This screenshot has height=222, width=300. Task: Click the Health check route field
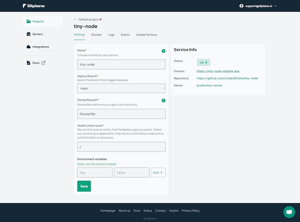(121, 147)
